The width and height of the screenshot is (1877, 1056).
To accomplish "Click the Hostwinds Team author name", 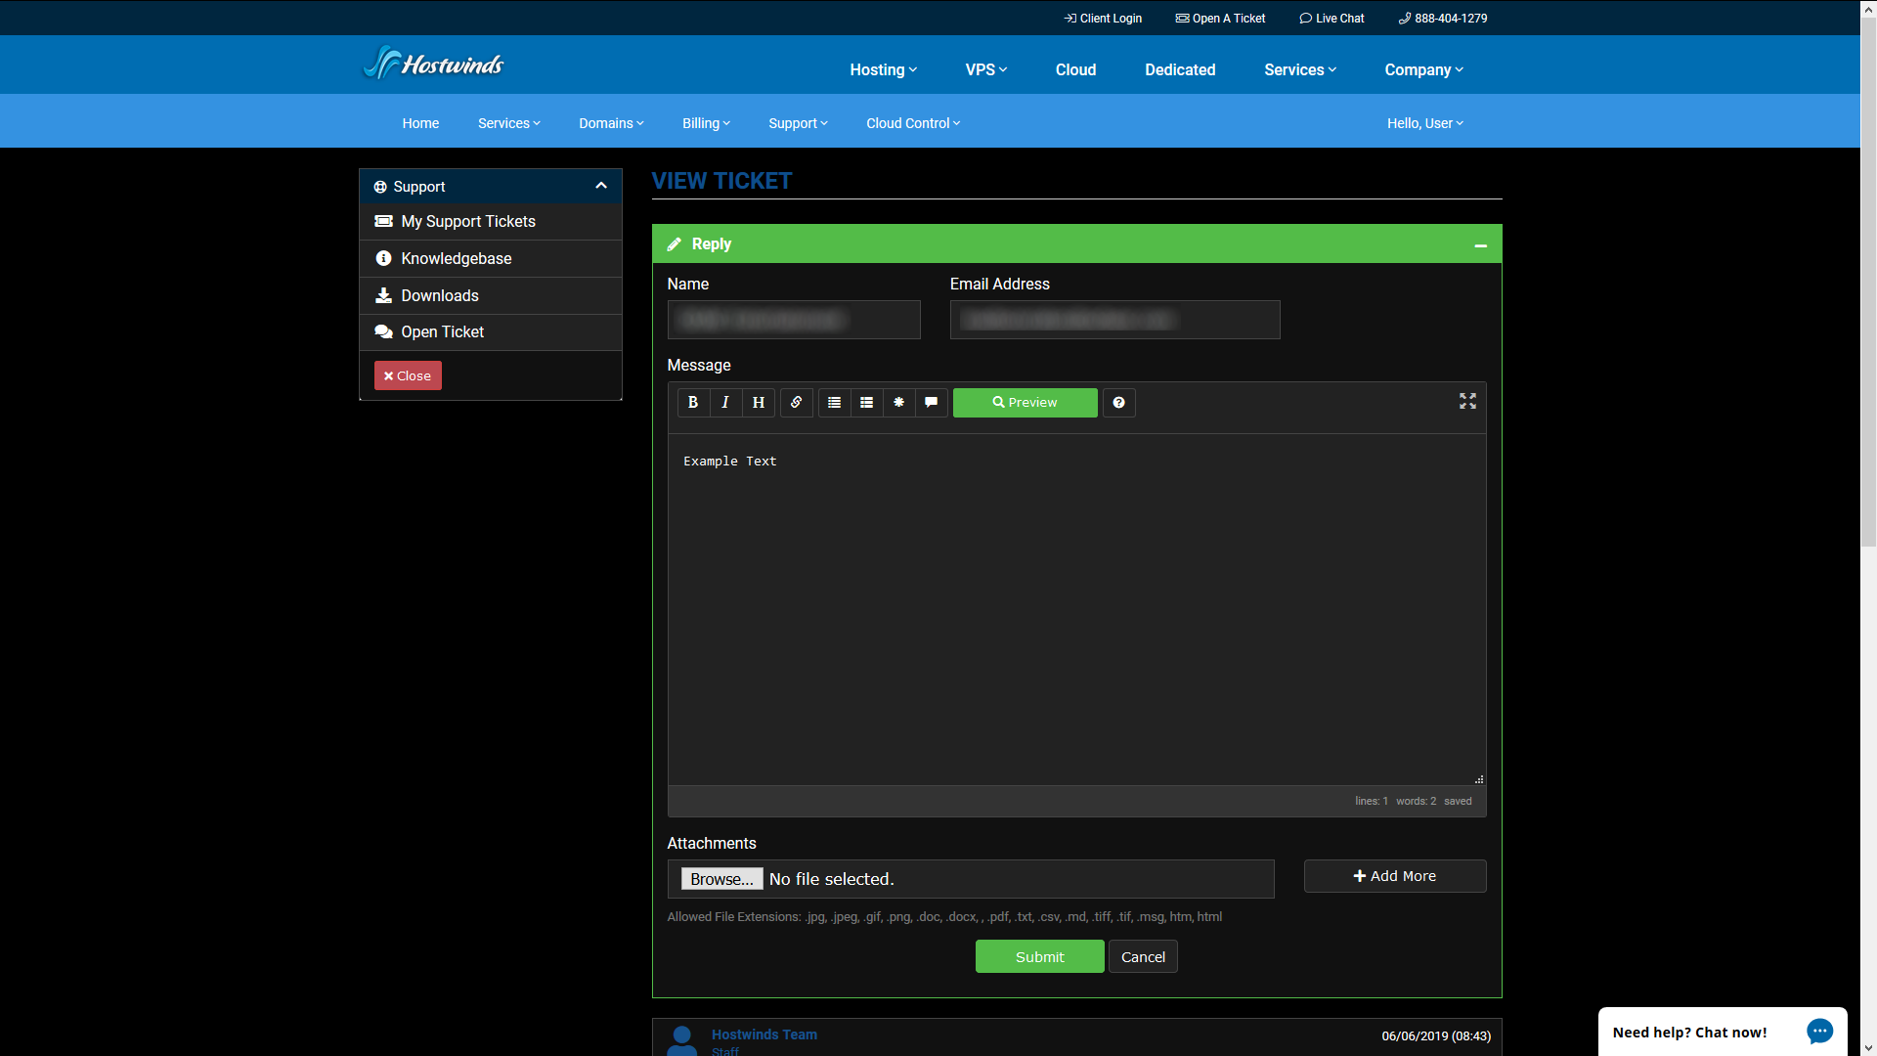I will pyautogui.click(x=764, y=1034).
